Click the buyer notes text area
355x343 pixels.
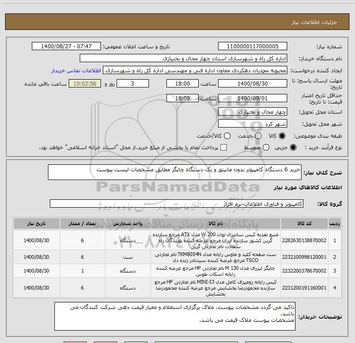tap(175, 316)
